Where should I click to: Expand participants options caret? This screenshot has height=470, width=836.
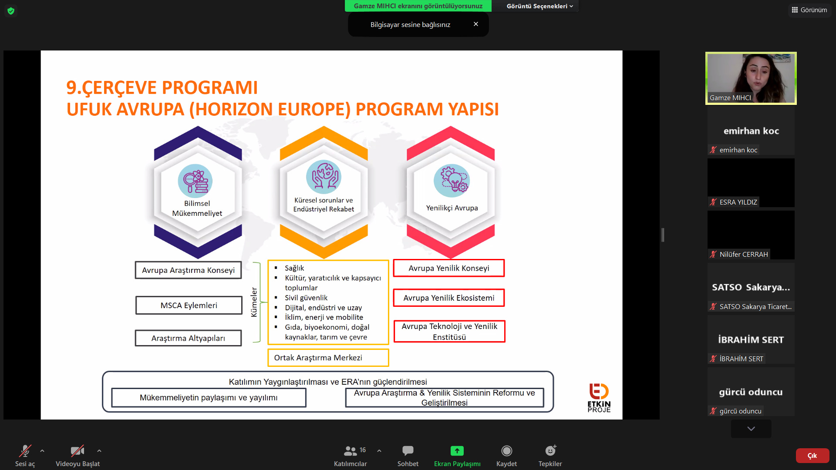pos(379,451)
